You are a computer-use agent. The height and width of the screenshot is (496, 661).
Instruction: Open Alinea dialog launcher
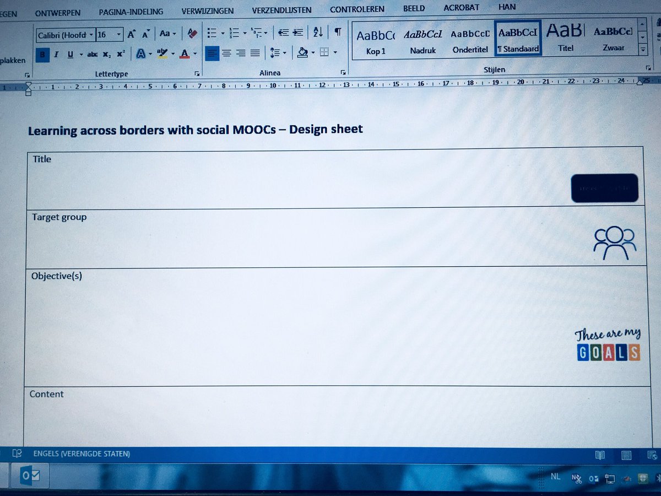point(343,72)
